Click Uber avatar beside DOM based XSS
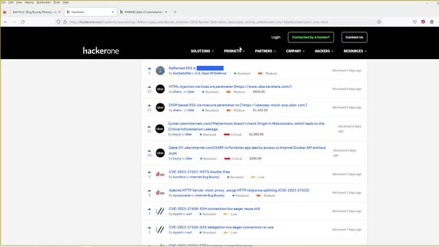The image size is (439, 247). [x=160, y=108]
